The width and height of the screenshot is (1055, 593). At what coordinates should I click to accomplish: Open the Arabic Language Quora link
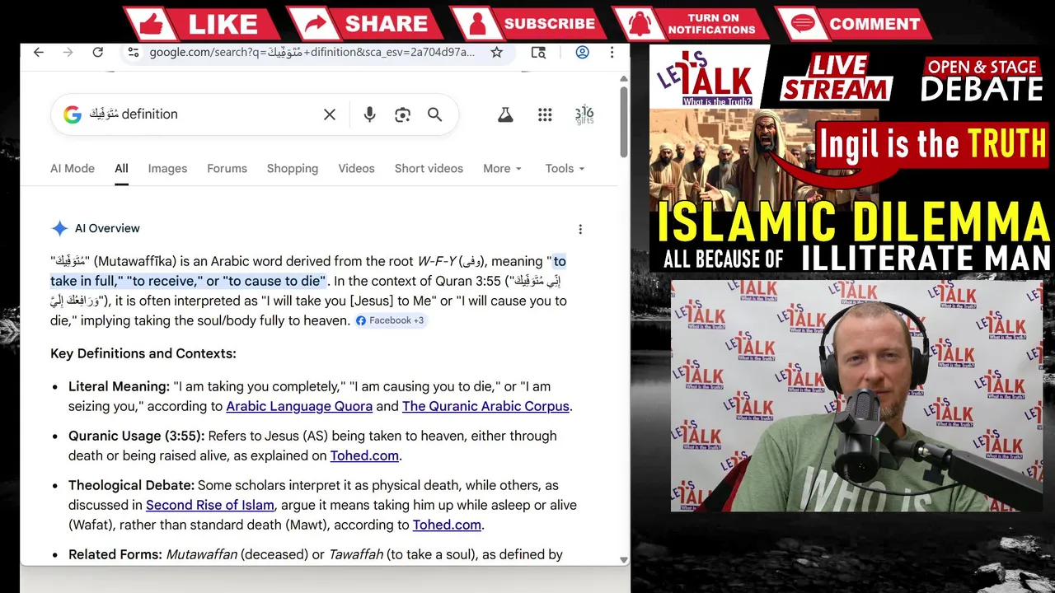pyautogui.click(x=299, y=406)
